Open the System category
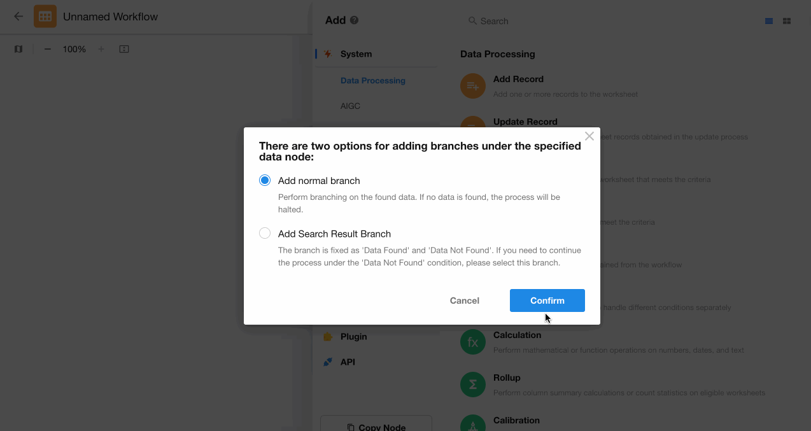This screenshot has height=431, width=811. tap(356, 54)
